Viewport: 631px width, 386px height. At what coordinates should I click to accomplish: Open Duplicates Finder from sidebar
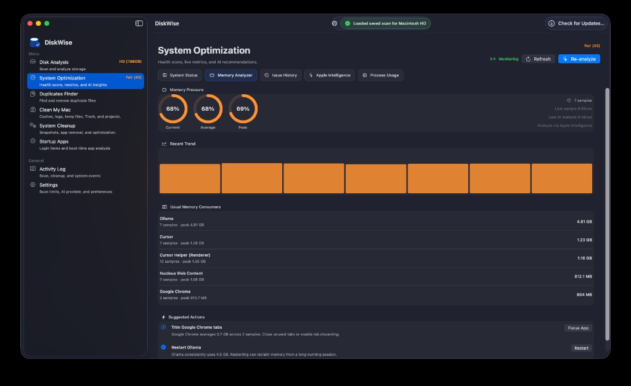(x=85, y=97)
